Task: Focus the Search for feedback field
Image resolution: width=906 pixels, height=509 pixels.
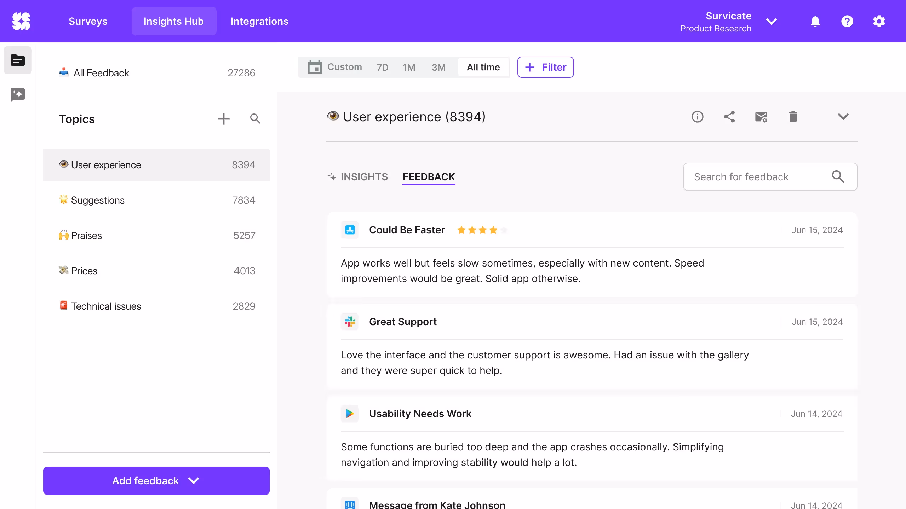Action: click(x=770, y=177)
